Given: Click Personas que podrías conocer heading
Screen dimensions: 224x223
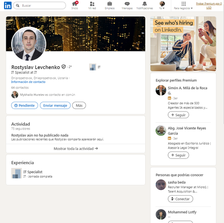Looking at the screenshot, I should [x=179, y=175].
